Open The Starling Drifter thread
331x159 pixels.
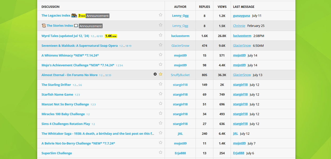[x=56, y=85]
